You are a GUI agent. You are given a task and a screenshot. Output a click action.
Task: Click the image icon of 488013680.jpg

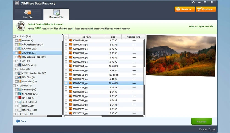click(x=70, y=49)
